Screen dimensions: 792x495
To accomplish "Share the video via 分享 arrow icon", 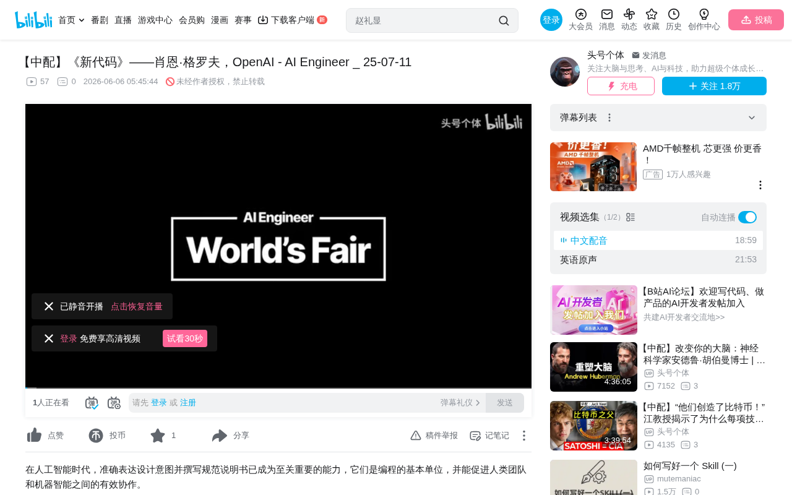I will [220, 436].
